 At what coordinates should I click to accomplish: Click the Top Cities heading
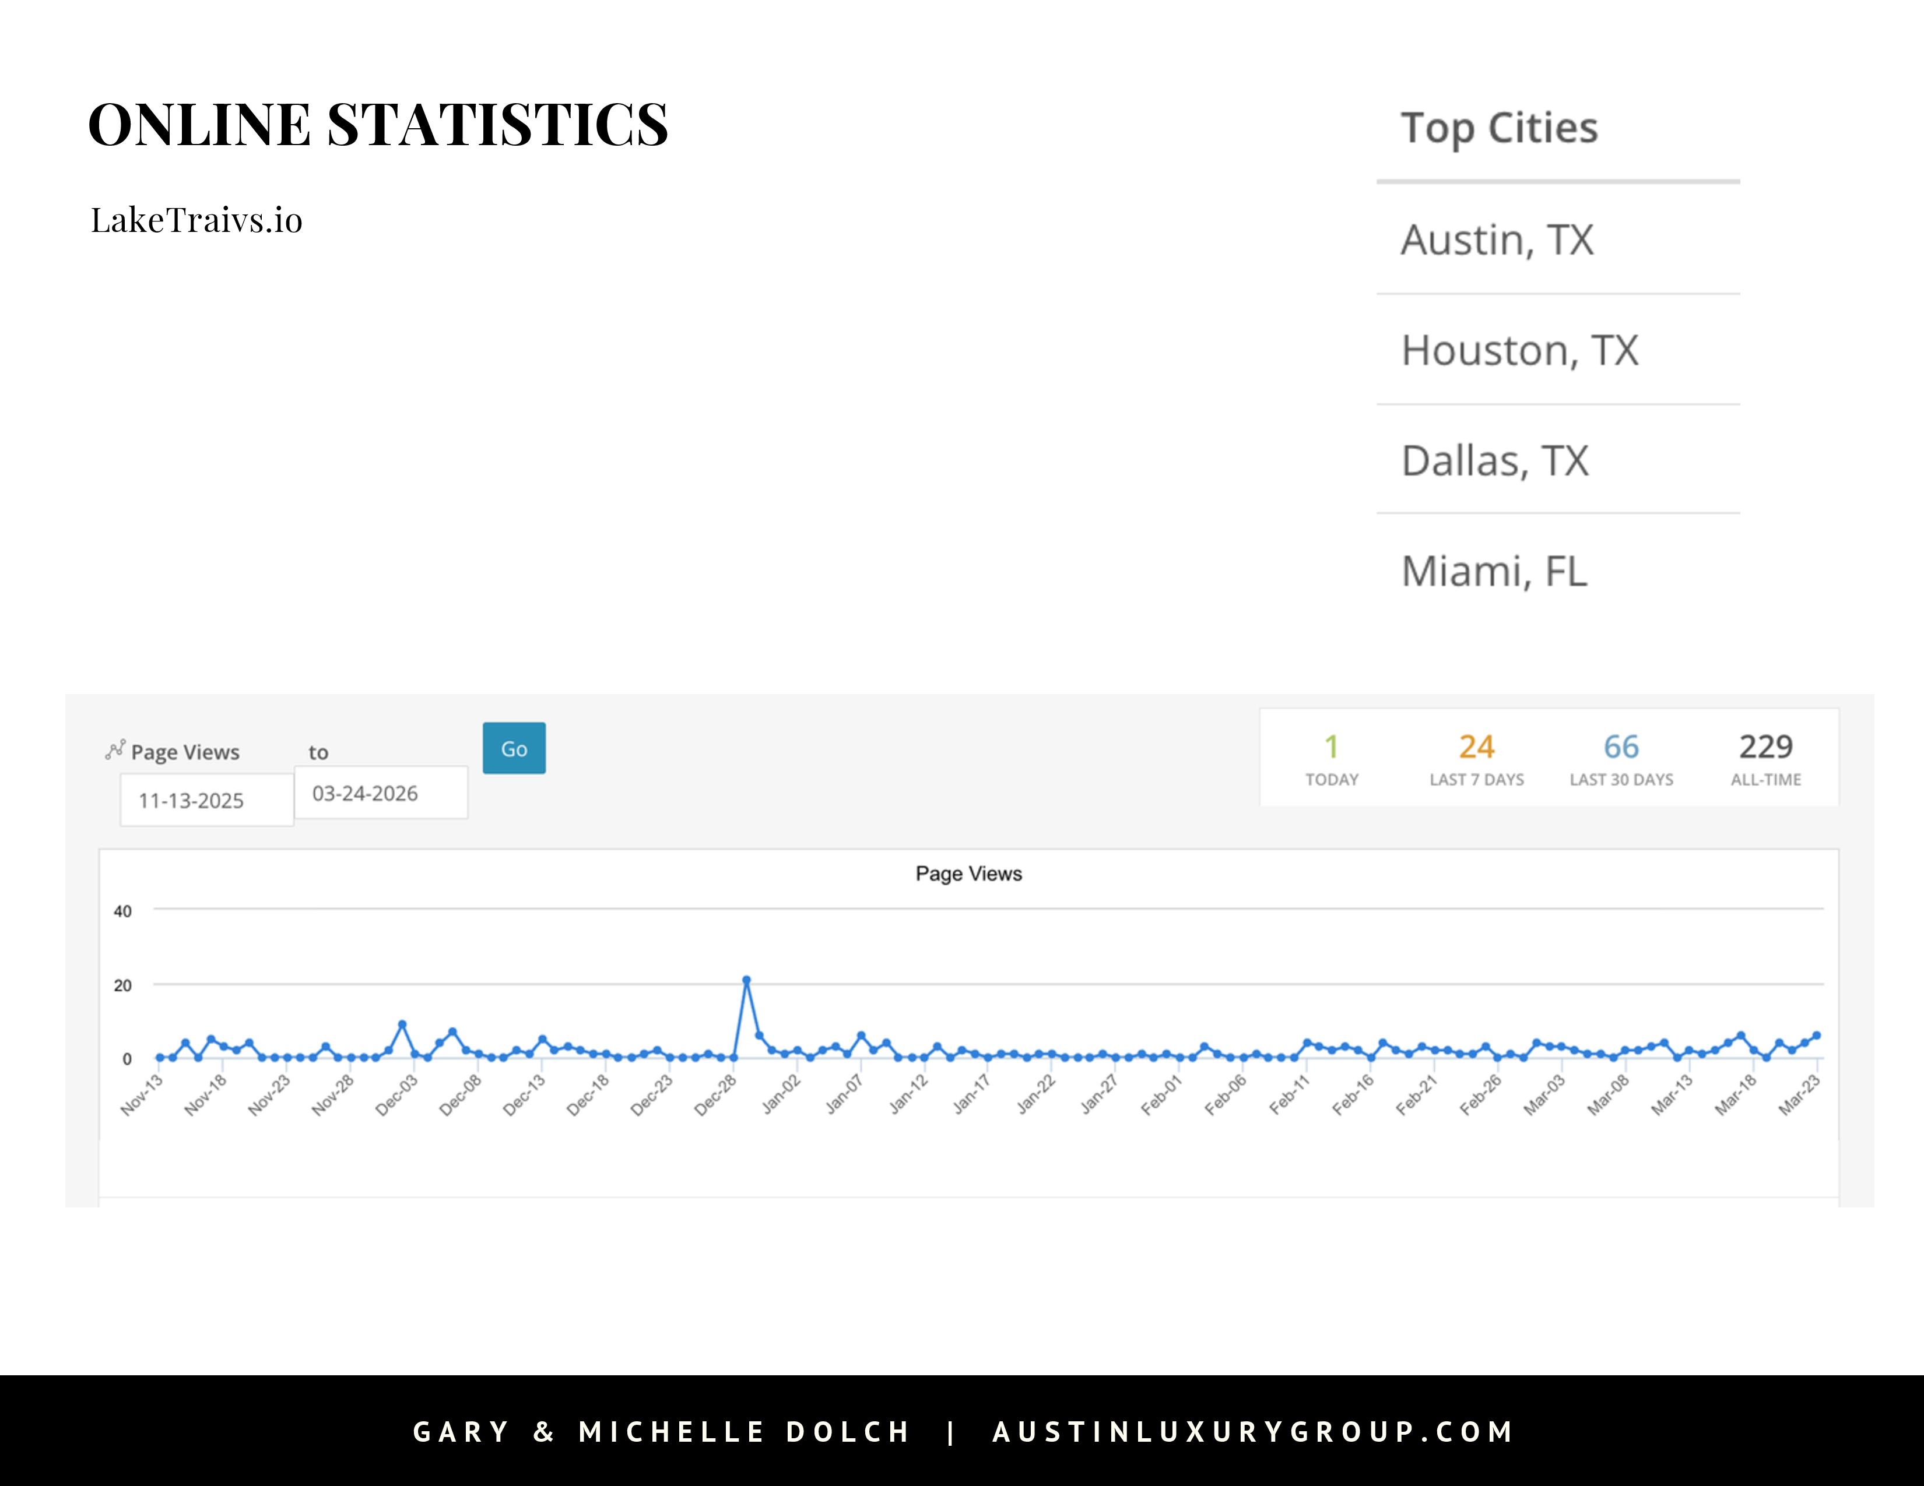(x=1498, y=129)
